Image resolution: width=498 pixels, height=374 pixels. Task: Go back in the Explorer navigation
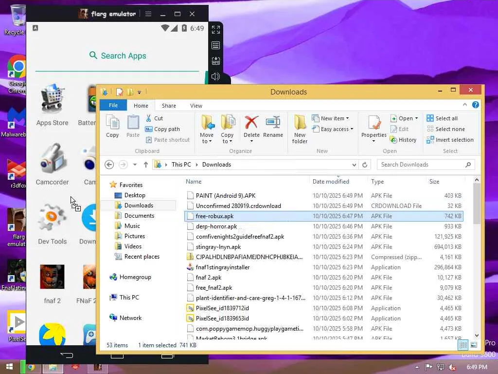[109, 165]
